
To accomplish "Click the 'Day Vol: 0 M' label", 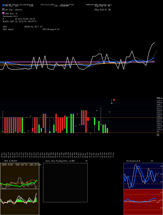I will coord(102,10).
